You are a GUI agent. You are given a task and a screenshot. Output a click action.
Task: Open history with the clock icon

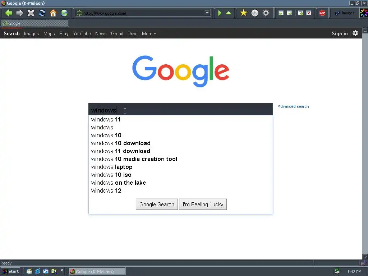(x=255, y=13)
